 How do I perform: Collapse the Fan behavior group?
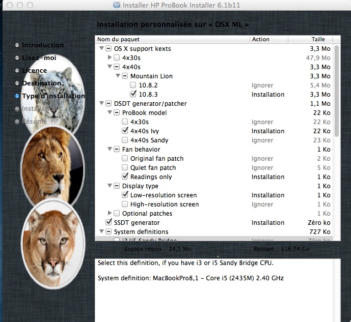[110, 149]
